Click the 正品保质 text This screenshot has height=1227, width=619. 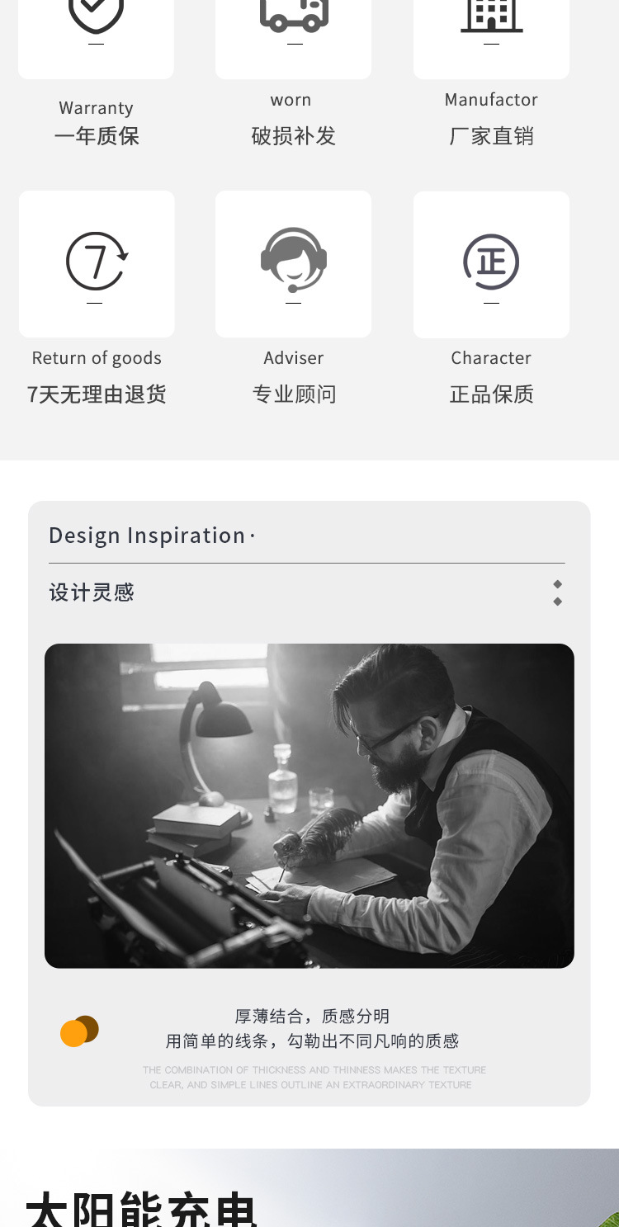pos(491,394)
